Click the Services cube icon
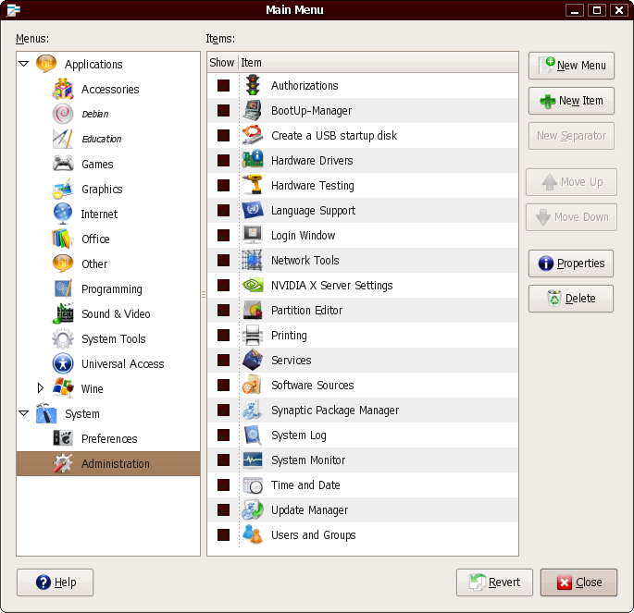The height and width of the screenshot is (613, 634). (253, 360)
